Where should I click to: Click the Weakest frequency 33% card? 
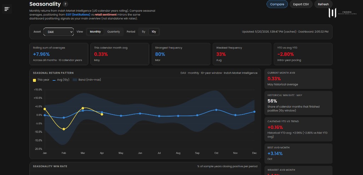242,54
